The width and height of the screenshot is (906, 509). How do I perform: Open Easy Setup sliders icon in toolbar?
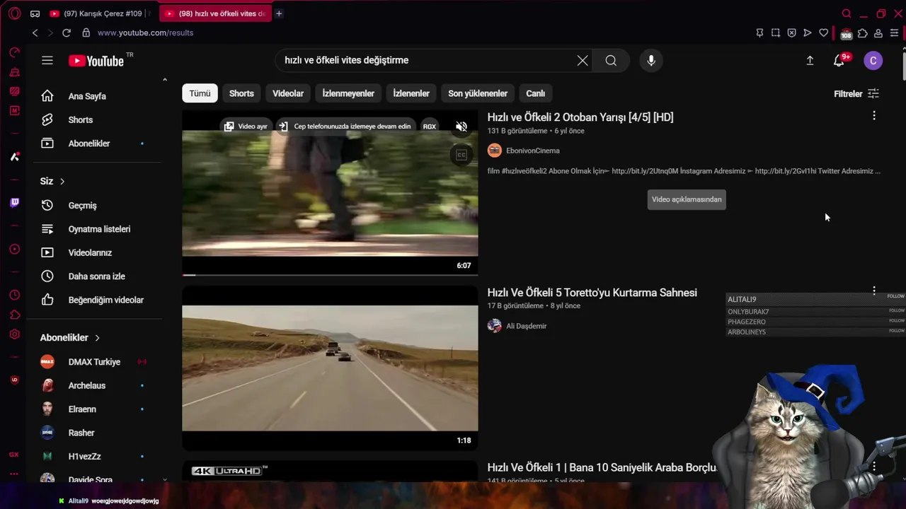pos(895,33)
